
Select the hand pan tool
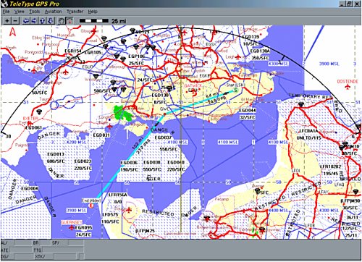62,21
